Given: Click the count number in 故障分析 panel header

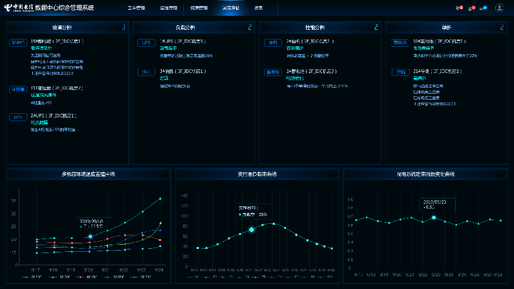Looking at the screenshot, I should click(123, 27).
